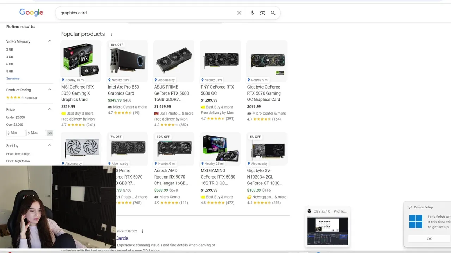Click PNY GeForce RTX 5080 OC title

pos(217,90)
